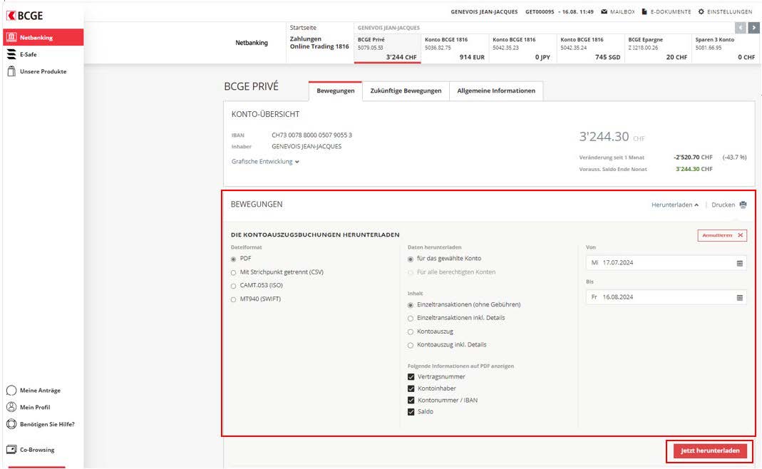The width and height of the screenshot is (762, 469).
Task: Click the Meine Anträge icon
Action: [11, 391]
